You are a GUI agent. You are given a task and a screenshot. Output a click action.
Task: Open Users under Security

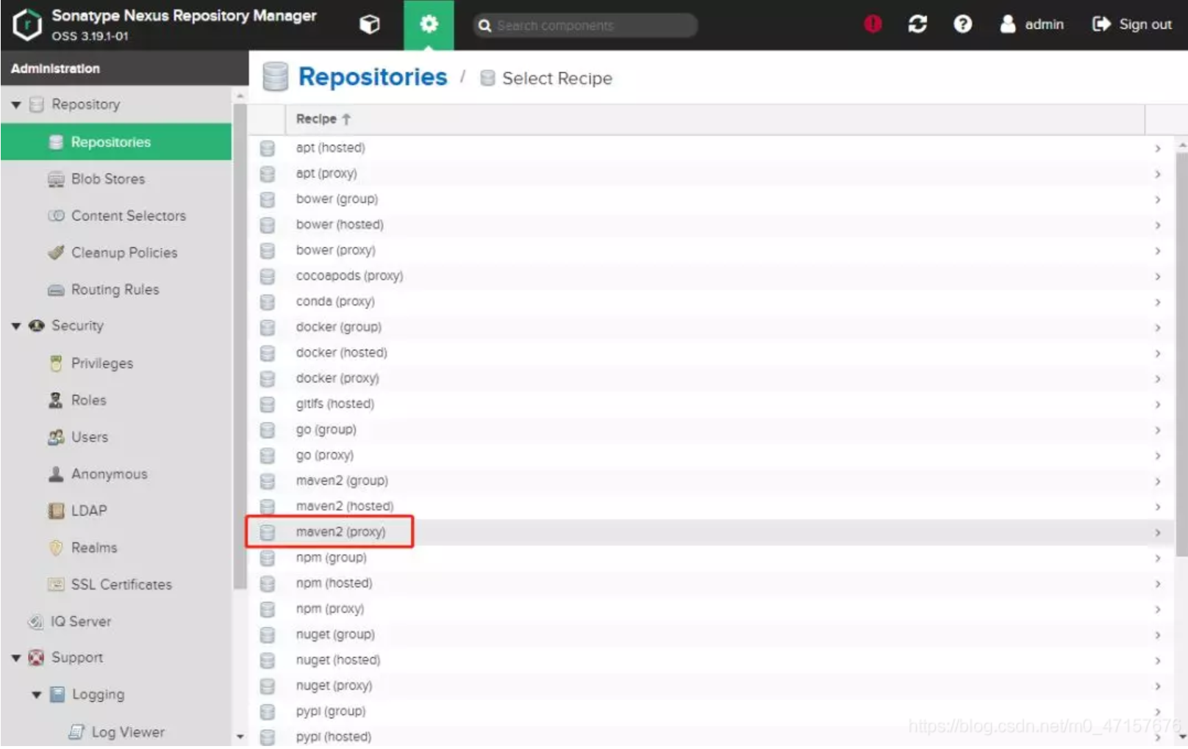click(x=89, y=437)
